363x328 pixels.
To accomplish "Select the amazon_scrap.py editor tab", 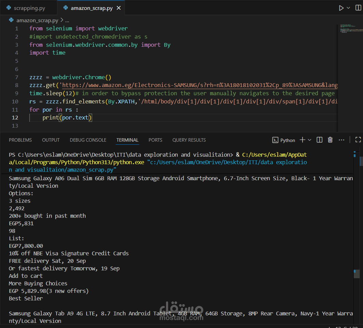I will (x=91, y=8).
